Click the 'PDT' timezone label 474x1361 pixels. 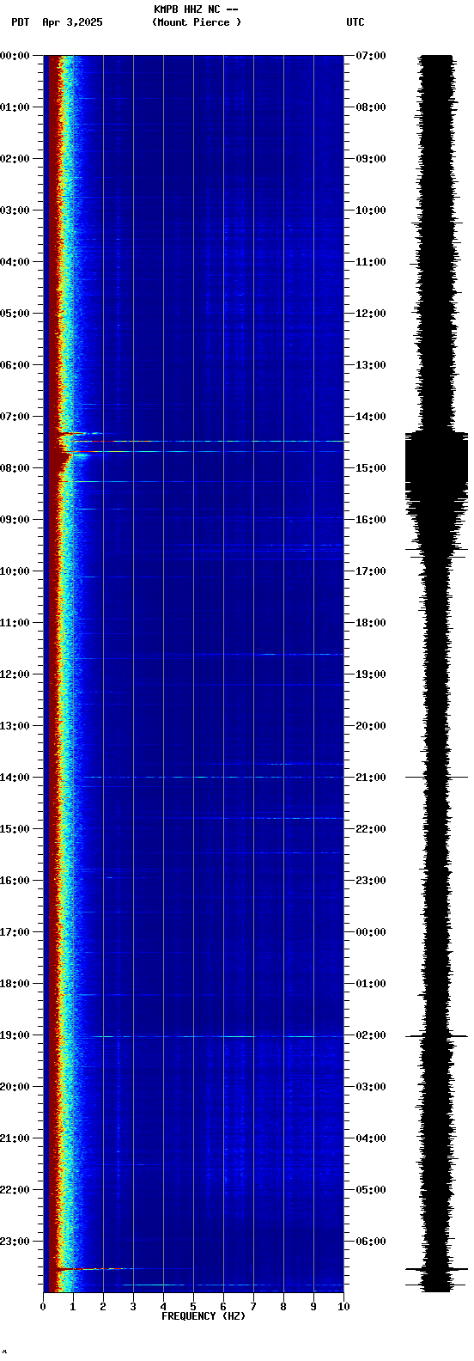[21, 22]
